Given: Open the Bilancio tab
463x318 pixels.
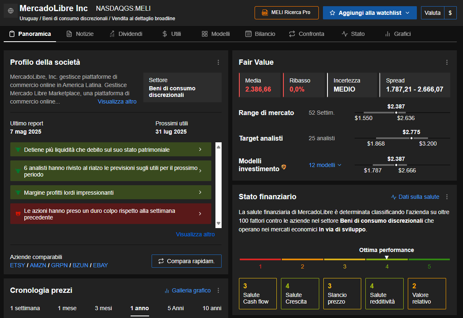Looking at the screenshot, I should point(260,34).
